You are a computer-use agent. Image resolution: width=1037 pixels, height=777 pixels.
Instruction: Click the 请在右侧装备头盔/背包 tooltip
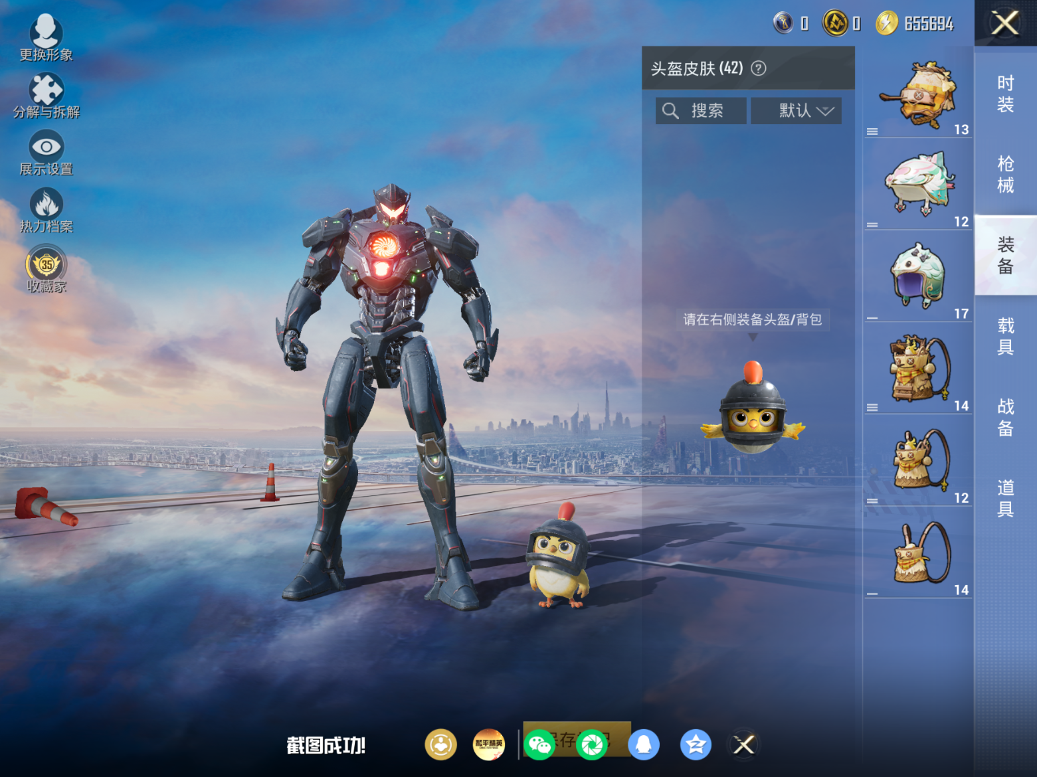pyautogui.click(x=753, y=319)
